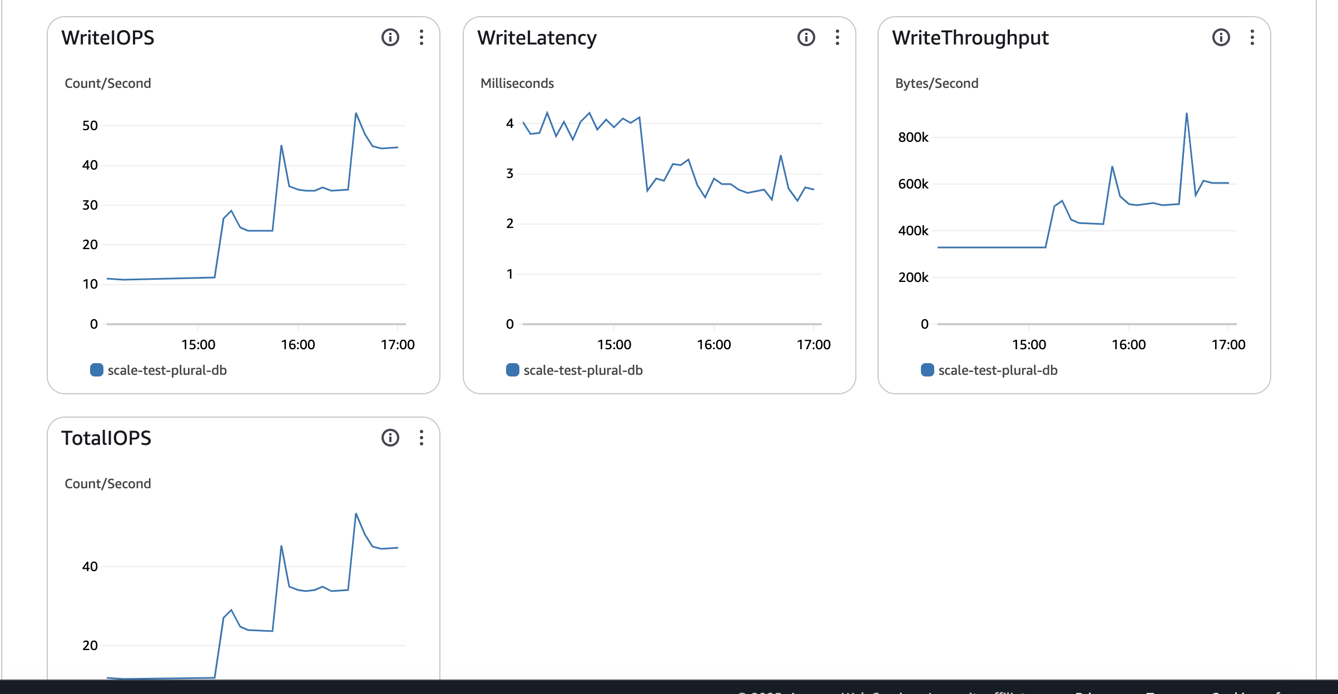Click the 2 y-axis label in WriteLatency
The height and width of the screenshot is (694, 1338).
click(510, 224)
